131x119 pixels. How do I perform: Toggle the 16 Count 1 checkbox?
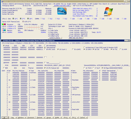tap(58, 49)
